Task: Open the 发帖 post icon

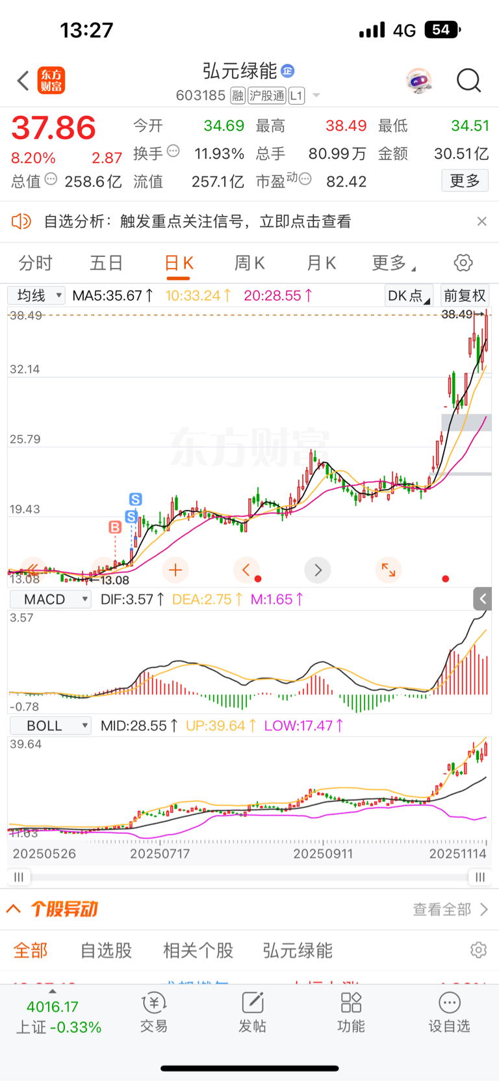Action: [x=252, y=1013]
